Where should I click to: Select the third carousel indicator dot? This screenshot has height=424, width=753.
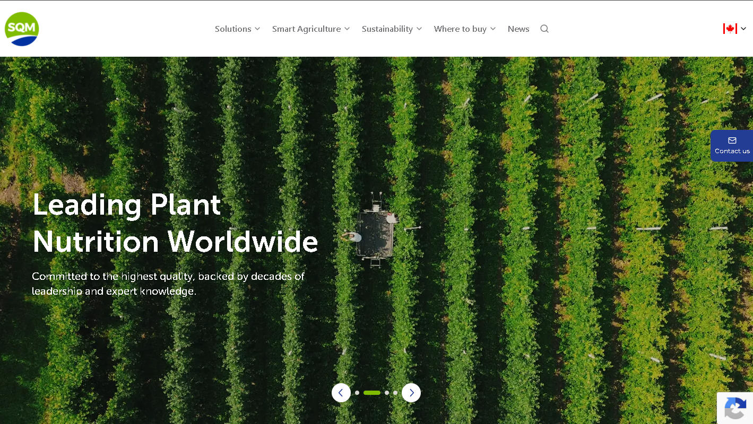click(x=387, y=393)
